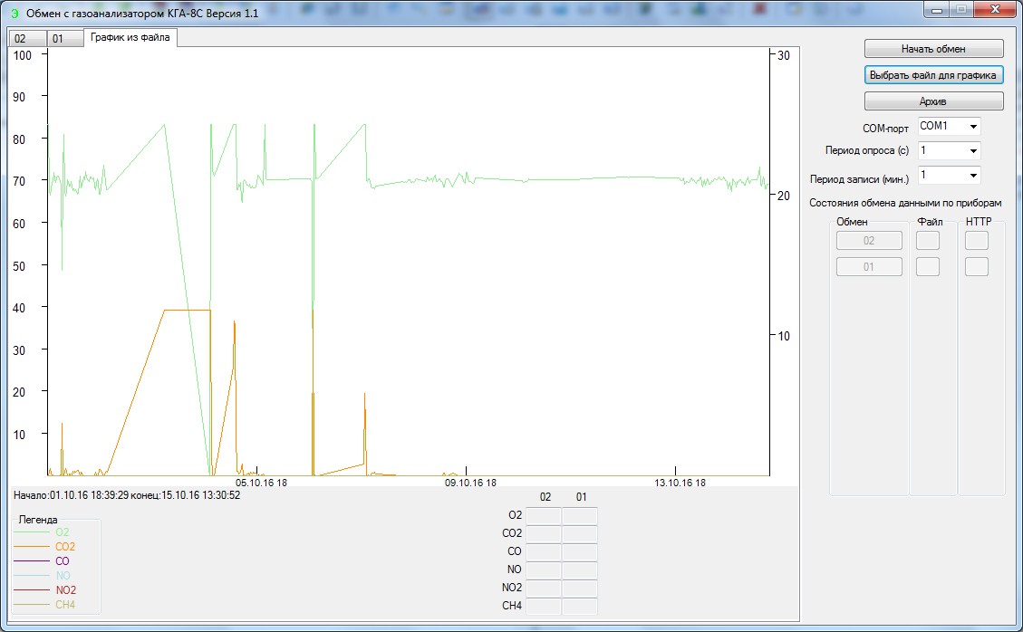Close the window with red X
The width and height of the screenshot is (1023, 632).
995,10
